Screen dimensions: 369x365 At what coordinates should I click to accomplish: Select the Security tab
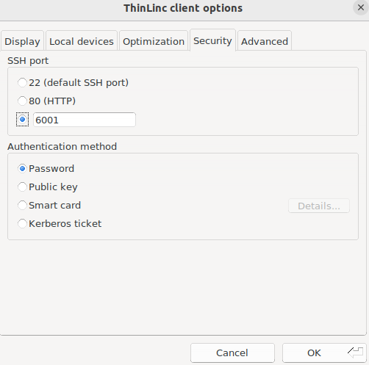point(212,40)
